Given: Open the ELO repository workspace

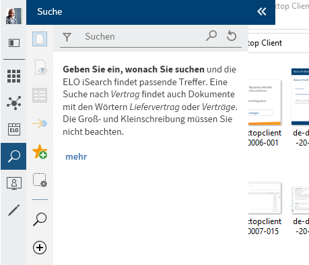Looking at the screenshot, I should (14, 129).
